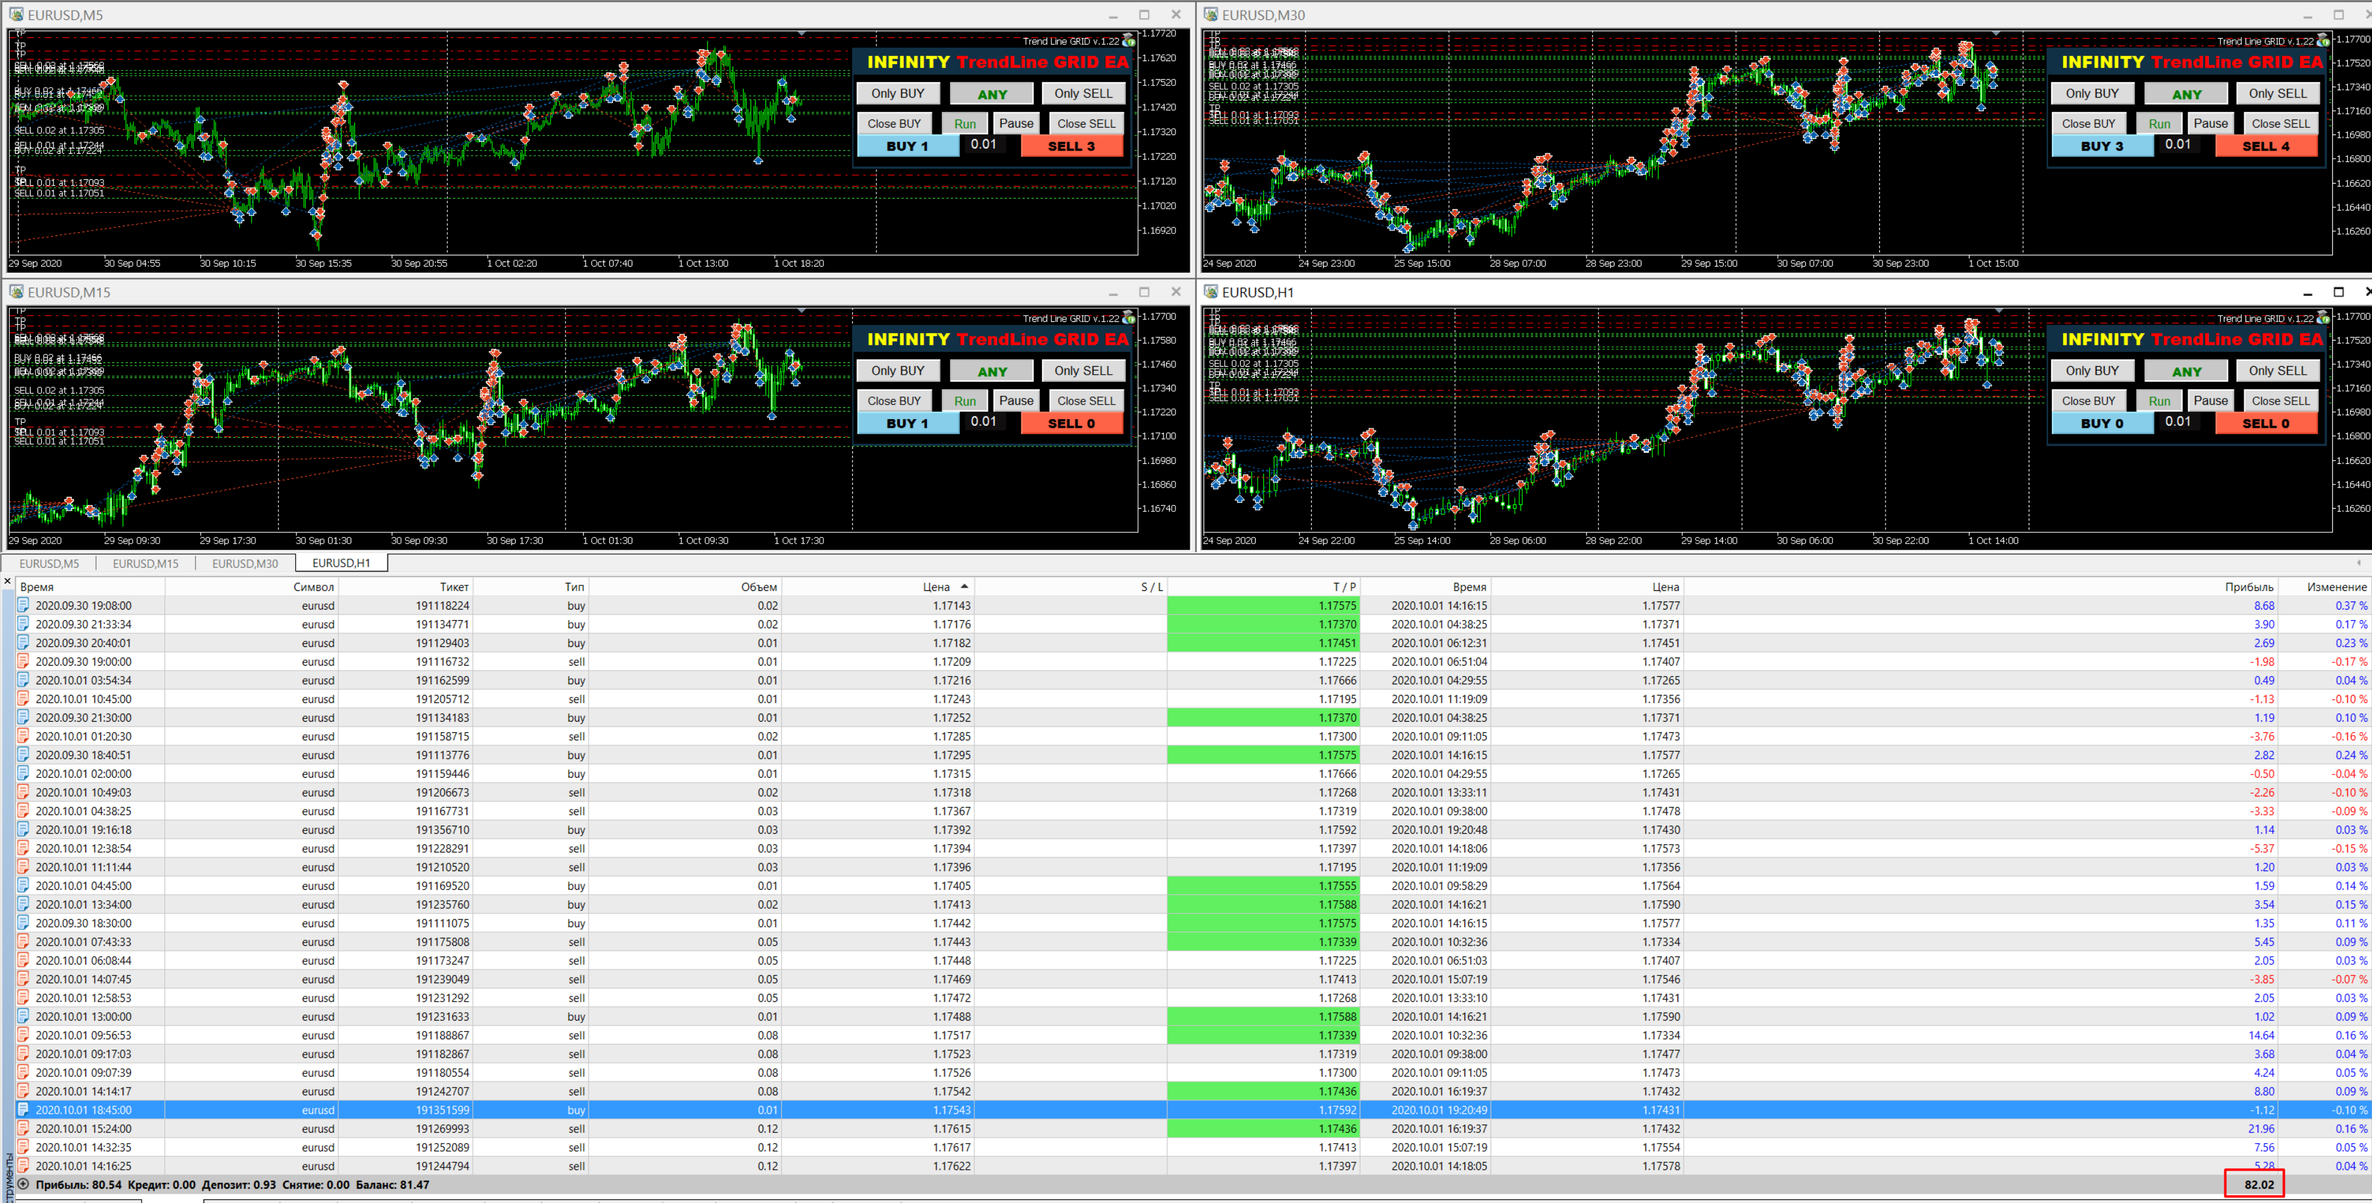
Task: Toggle ANY trade mode on the M5 panel
Action: (991, 94)
